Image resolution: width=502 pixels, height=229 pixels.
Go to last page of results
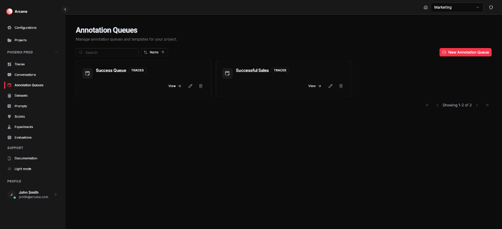(487, 105)
